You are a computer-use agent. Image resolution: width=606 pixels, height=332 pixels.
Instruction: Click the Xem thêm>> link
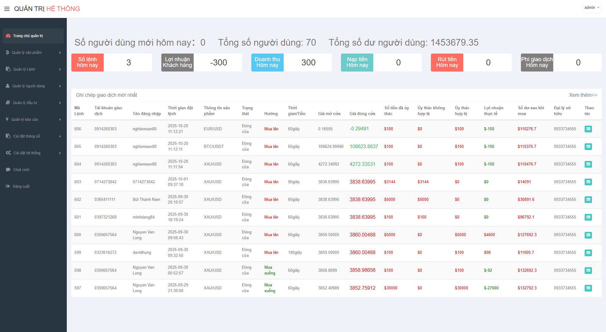(x=583, y=95)
